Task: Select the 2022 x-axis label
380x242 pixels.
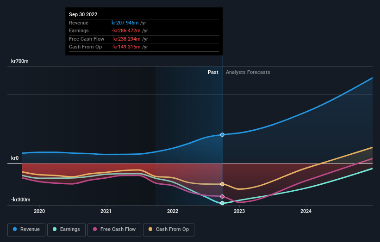Action: click(x=173, y=211)
